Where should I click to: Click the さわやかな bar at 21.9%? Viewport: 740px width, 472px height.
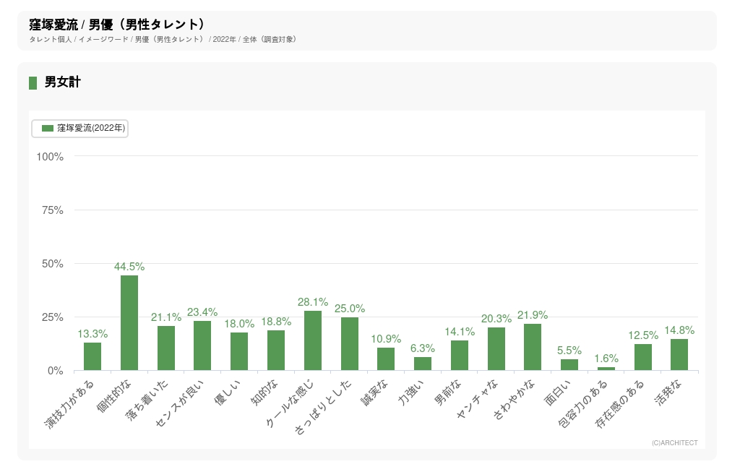pos(533,347)
